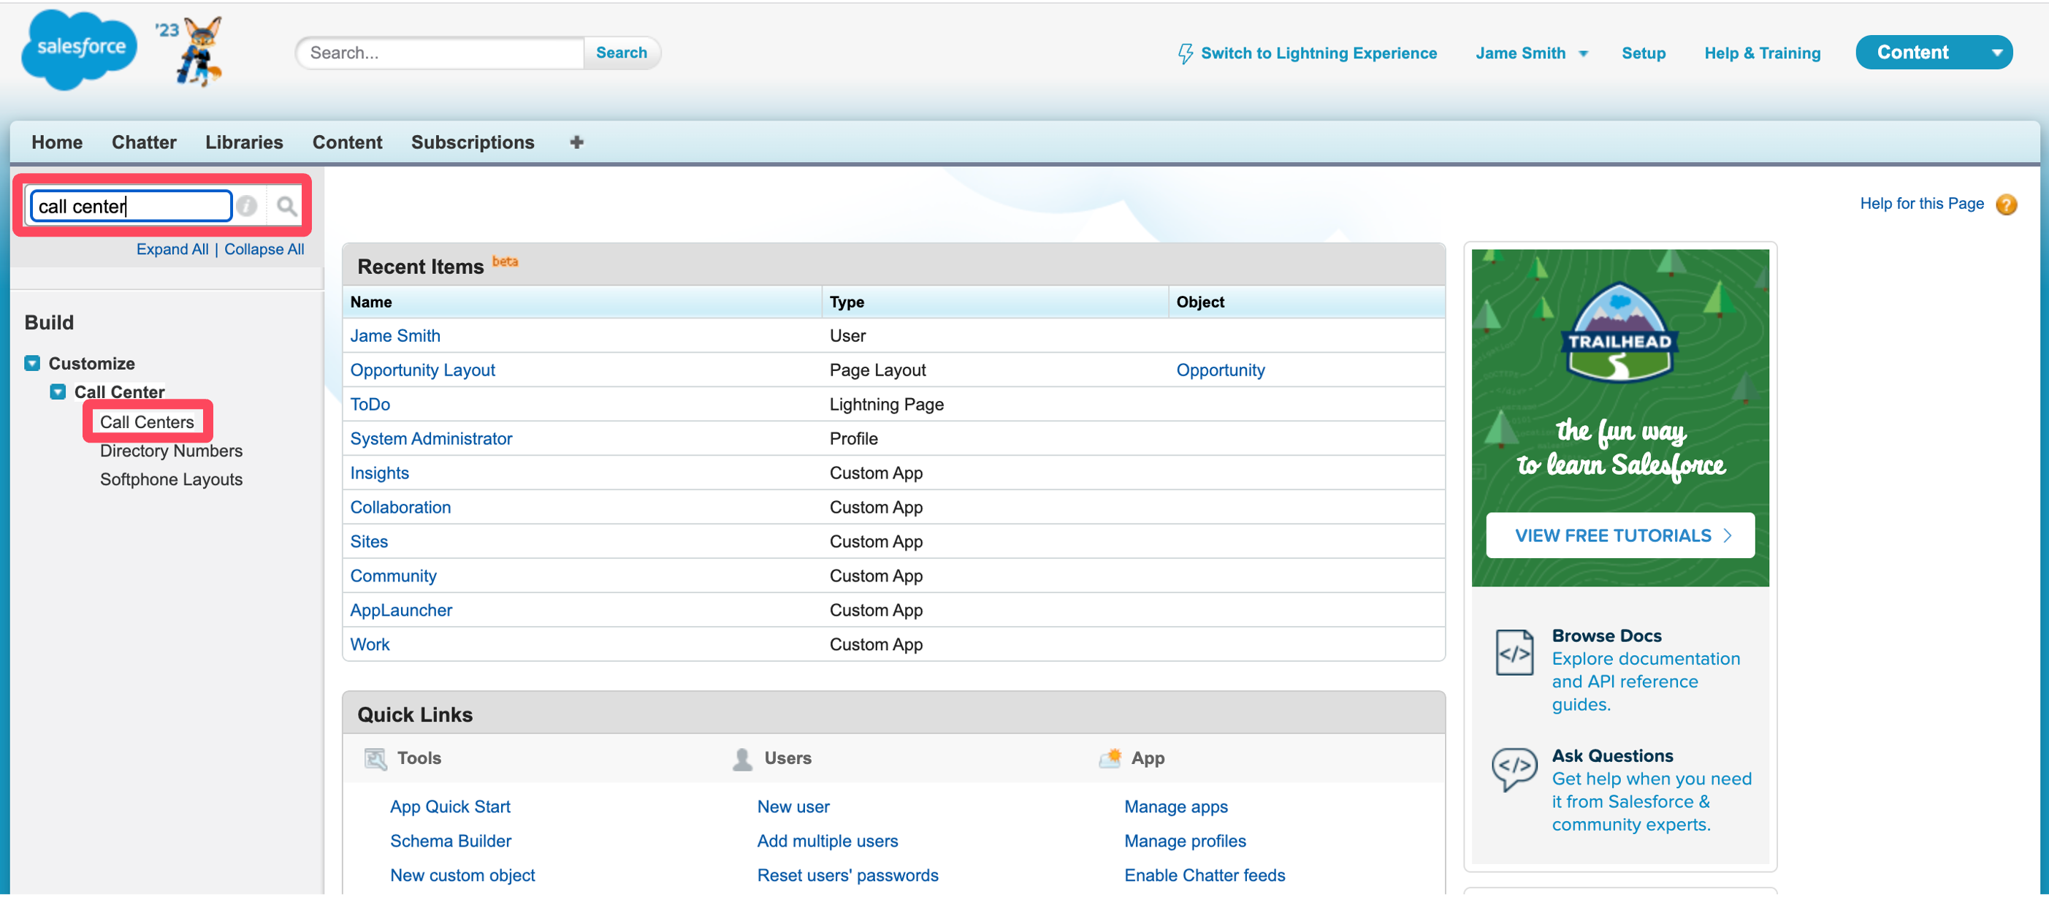Click Switch to Lightning Experience link
The width and height of the screenshot is (2049, 897).
click(1318, 53)
